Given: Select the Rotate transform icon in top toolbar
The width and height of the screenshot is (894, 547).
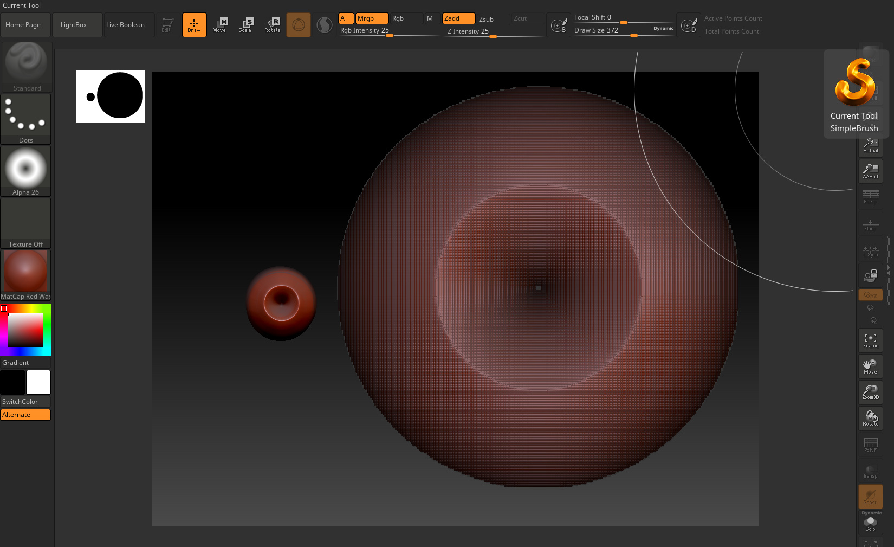Looking at the screenshot, I should pyautogui.click(x=272, y=25).
